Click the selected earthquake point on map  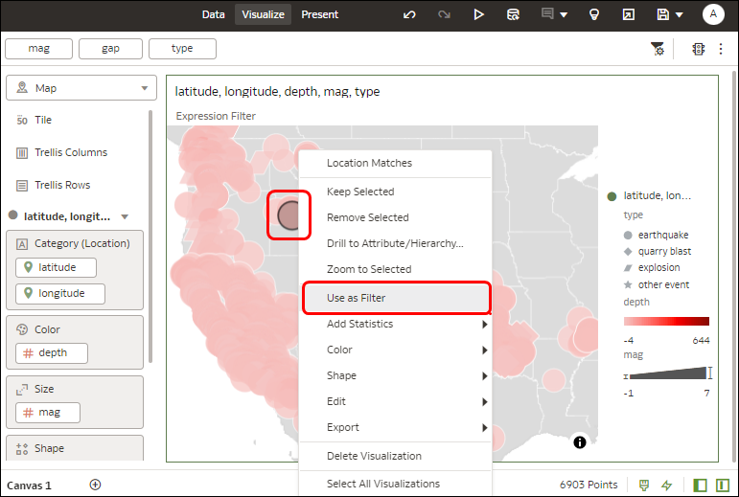(289, 215)
